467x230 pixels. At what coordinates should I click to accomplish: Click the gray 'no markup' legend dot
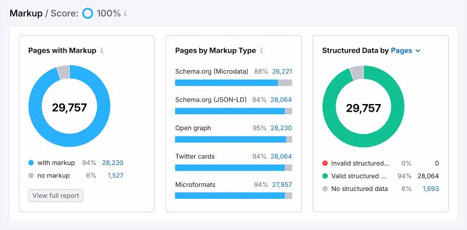pyautogui.click(x=31, y=176)
